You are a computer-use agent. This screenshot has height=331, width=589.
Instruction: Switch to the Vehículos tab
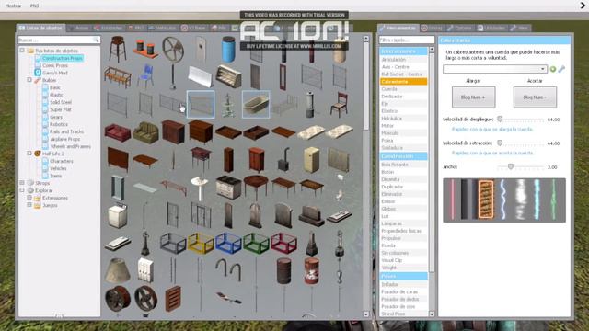[x=162, y=29]
